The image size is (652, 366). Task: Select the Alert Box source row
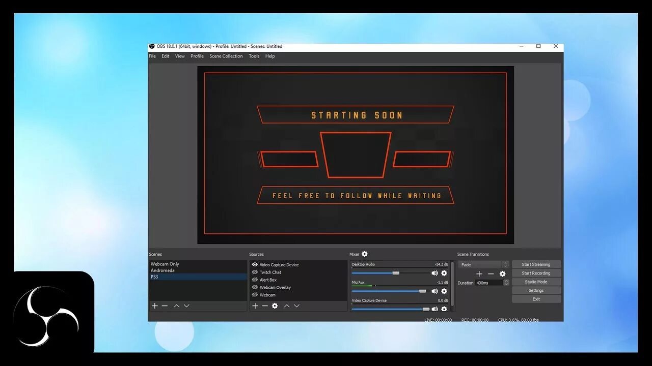pos(298,280)
